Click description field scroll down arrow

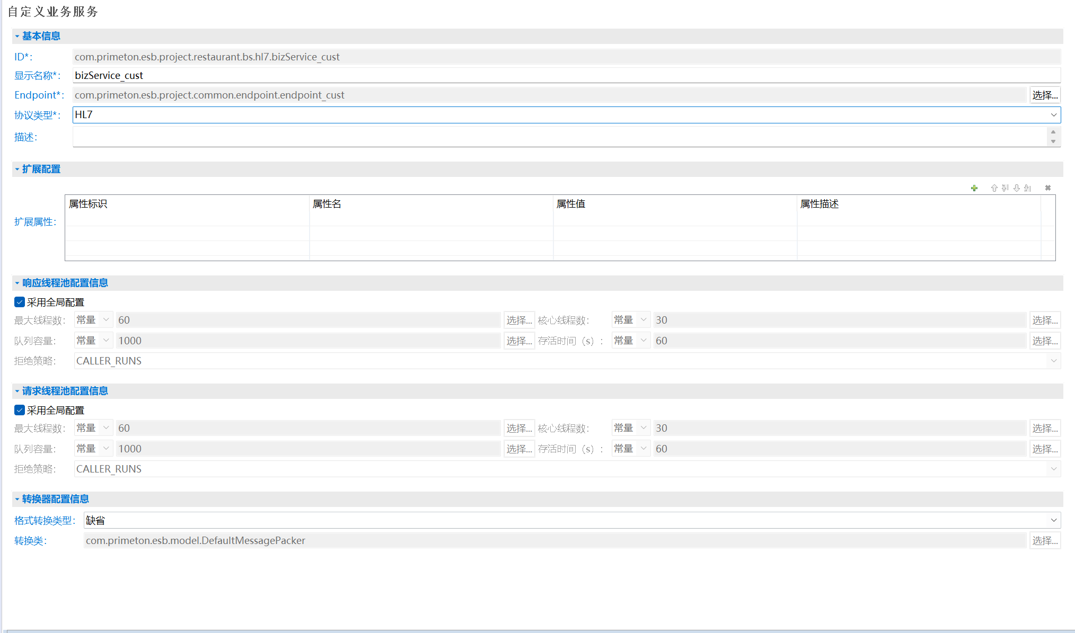[x=1053, y=141]
